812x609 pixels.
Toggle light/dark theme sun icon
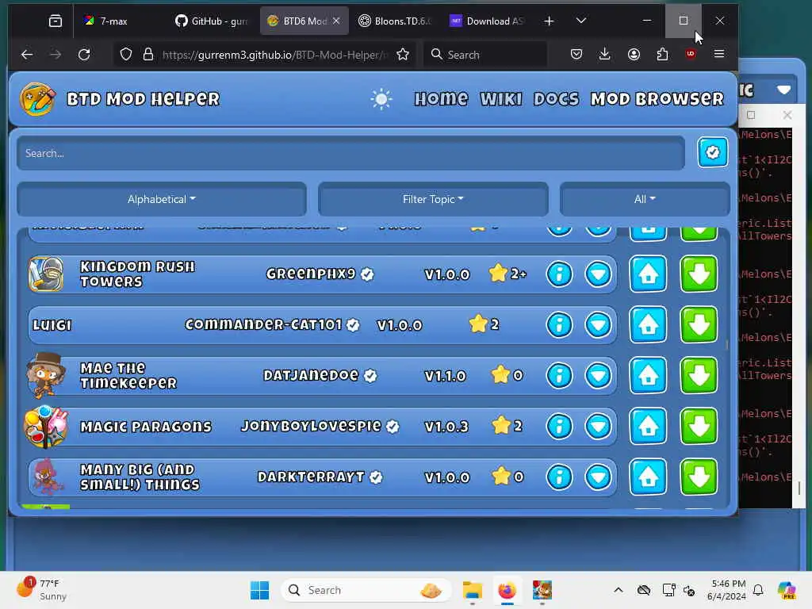tap(381, 99)
